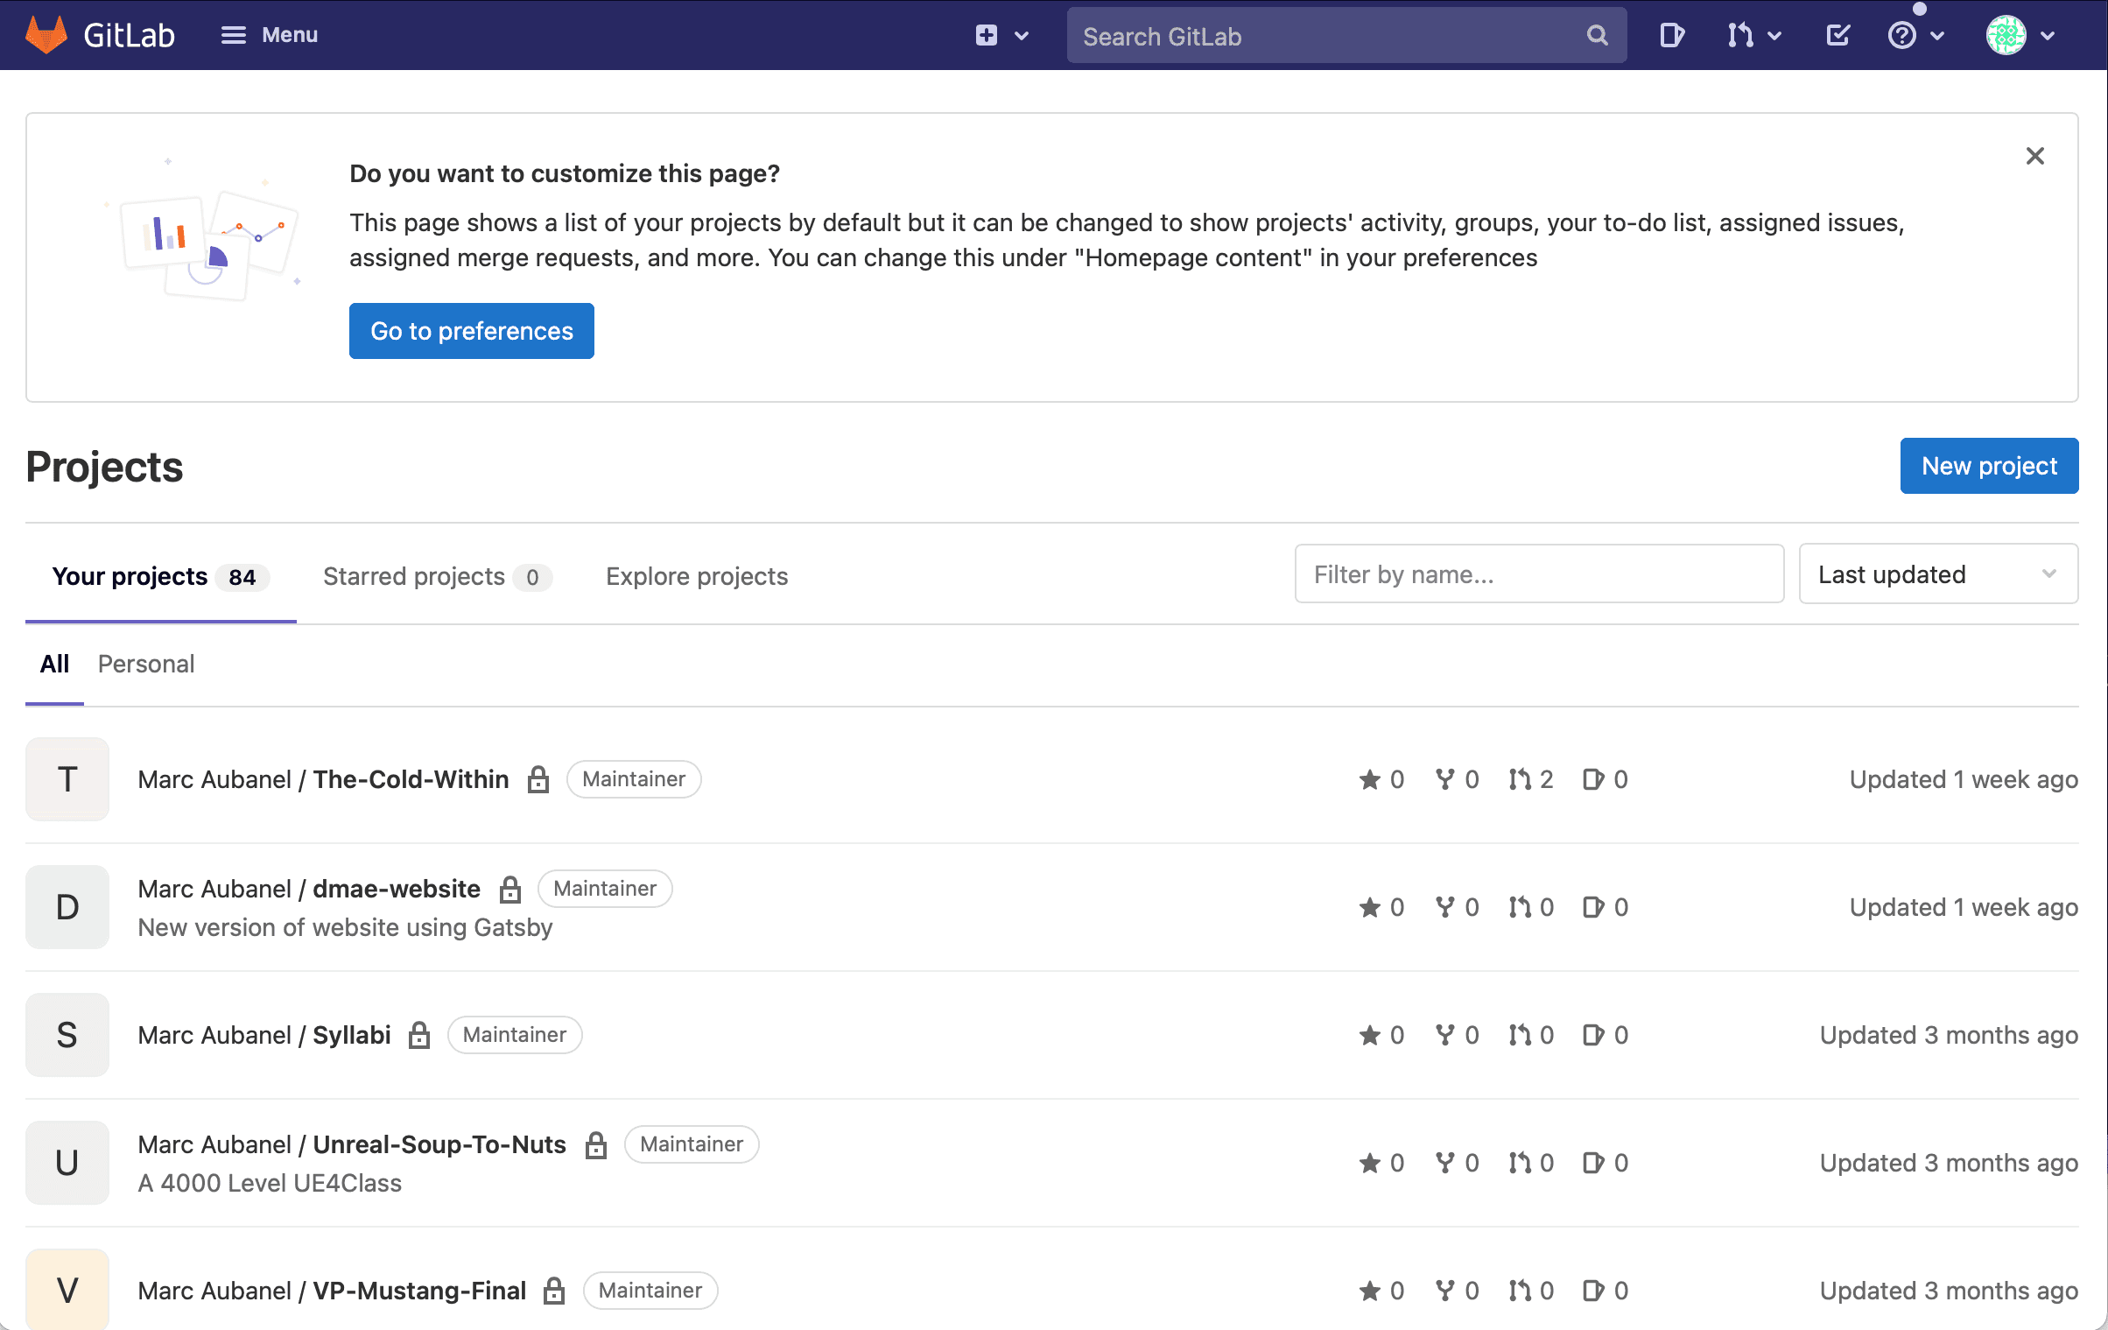The image size is (2108, 1330).
Task: Click 'Updated 1 week ago' on dmae-website
Action: click(x=1964, y=907)
